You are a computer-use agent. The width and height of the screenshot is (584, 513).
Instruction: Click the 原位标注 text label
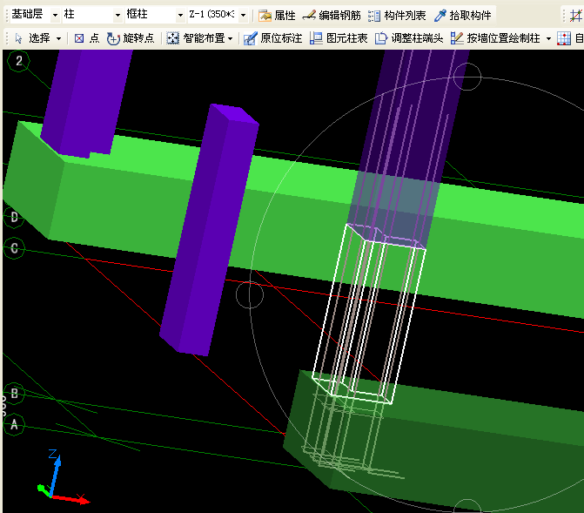click(281, 38)
